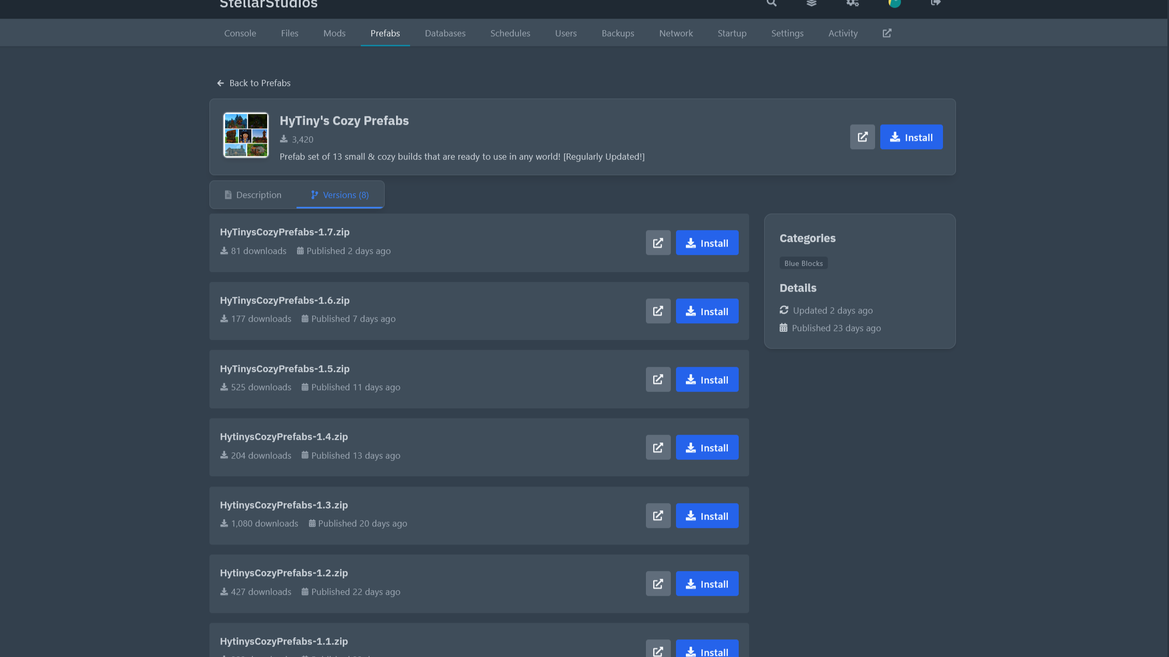Screen dimensions: 1169x657
Task: Go to the Databases menu item
Action: tap(445, 33)
